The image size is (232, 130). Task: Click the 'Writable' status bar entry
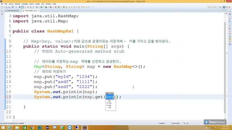[162, 123]
